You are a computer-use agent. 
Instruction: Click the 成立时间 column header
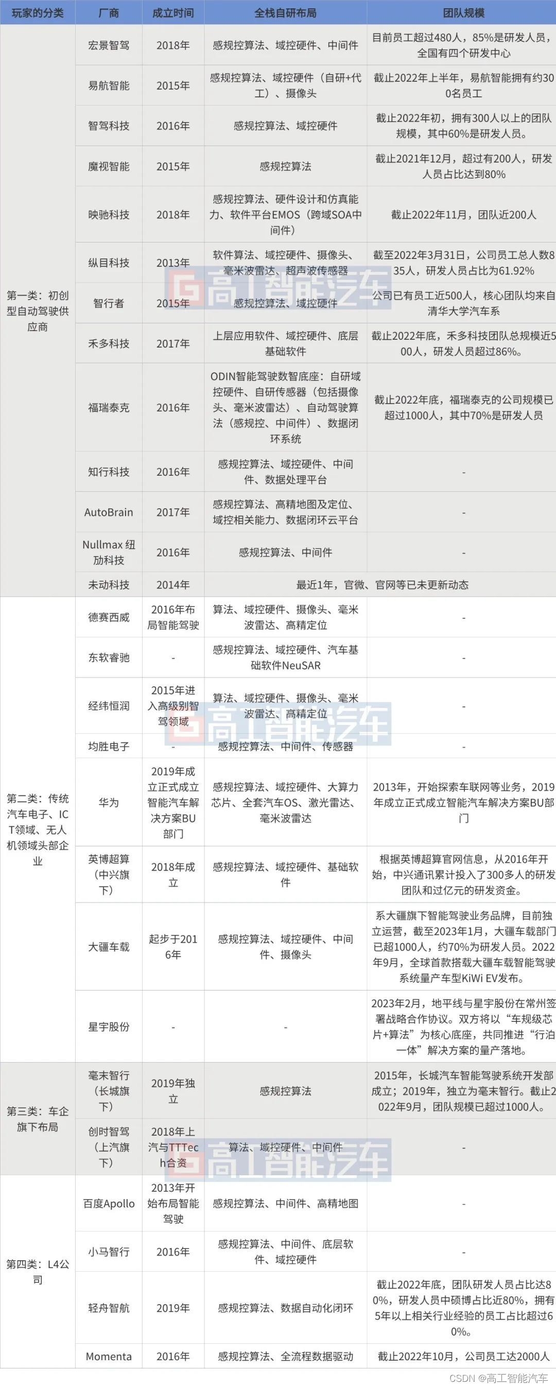click(x=173, y=12)
